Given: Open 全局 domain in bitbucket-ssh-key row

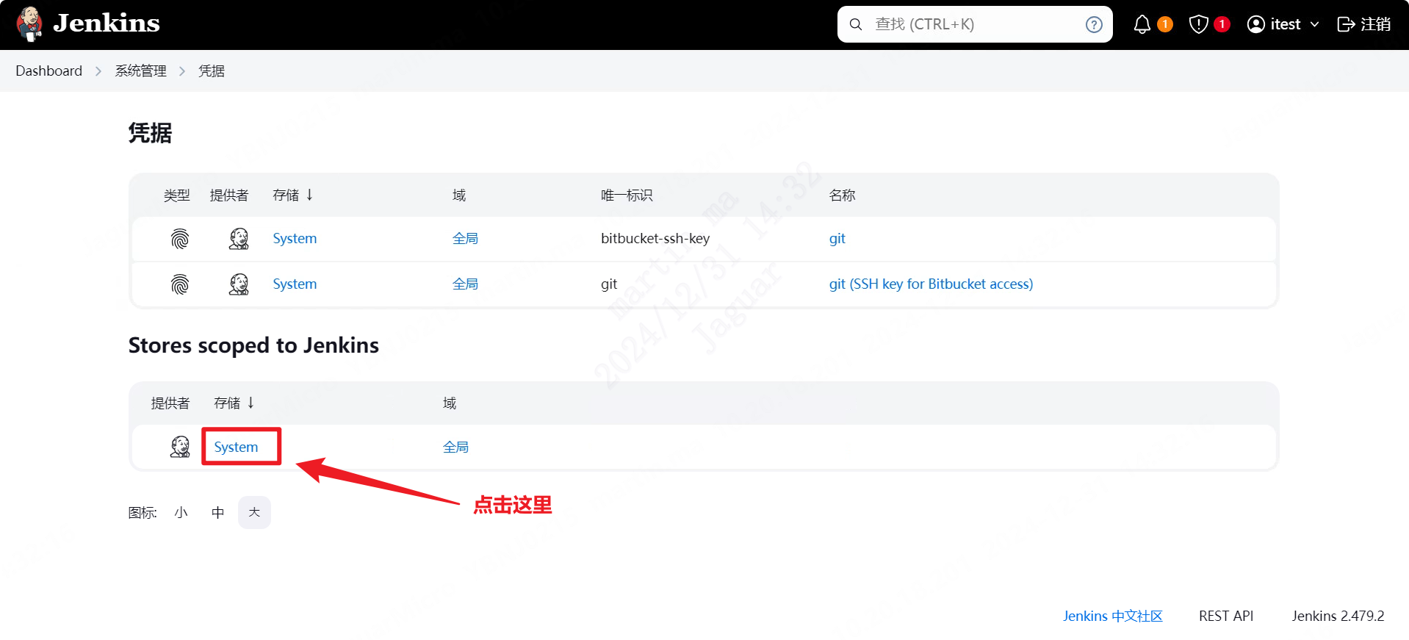Looking at the screenshot, I should (x=465, y=238).
